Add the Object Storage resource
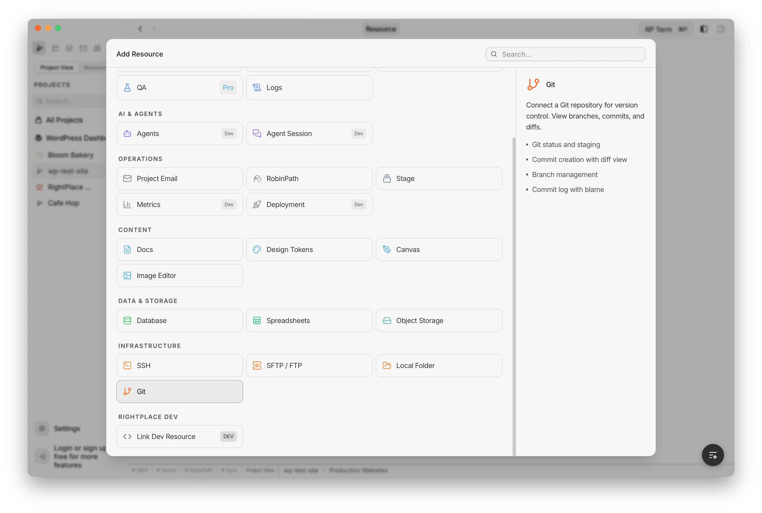Image resolution: width=762 pixels, height=513 pixels. coord(439,320)
